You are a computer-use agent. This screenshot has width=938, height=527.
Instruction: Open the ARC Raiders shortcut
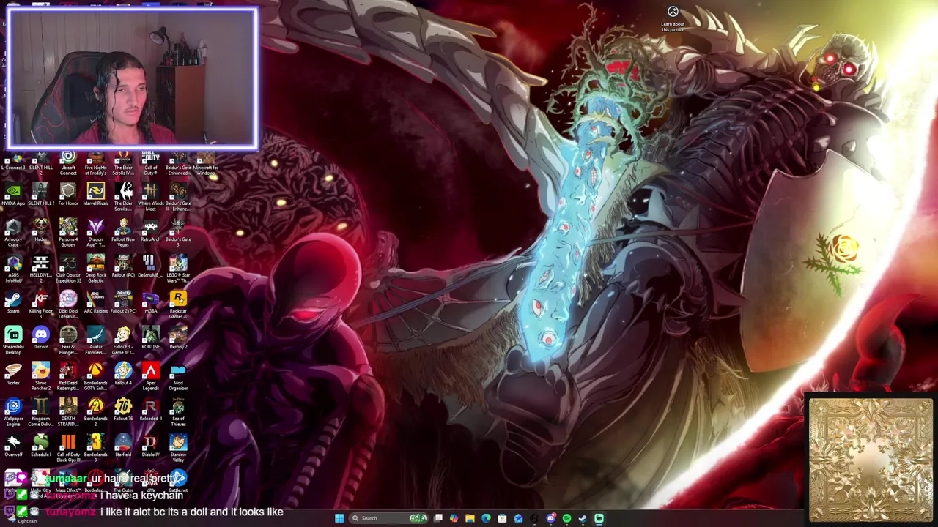(95, 302)
